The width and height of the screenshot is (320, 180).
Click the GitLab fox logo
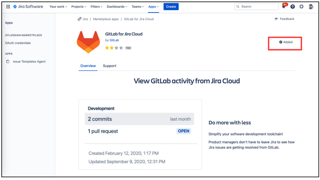point(88,42)
